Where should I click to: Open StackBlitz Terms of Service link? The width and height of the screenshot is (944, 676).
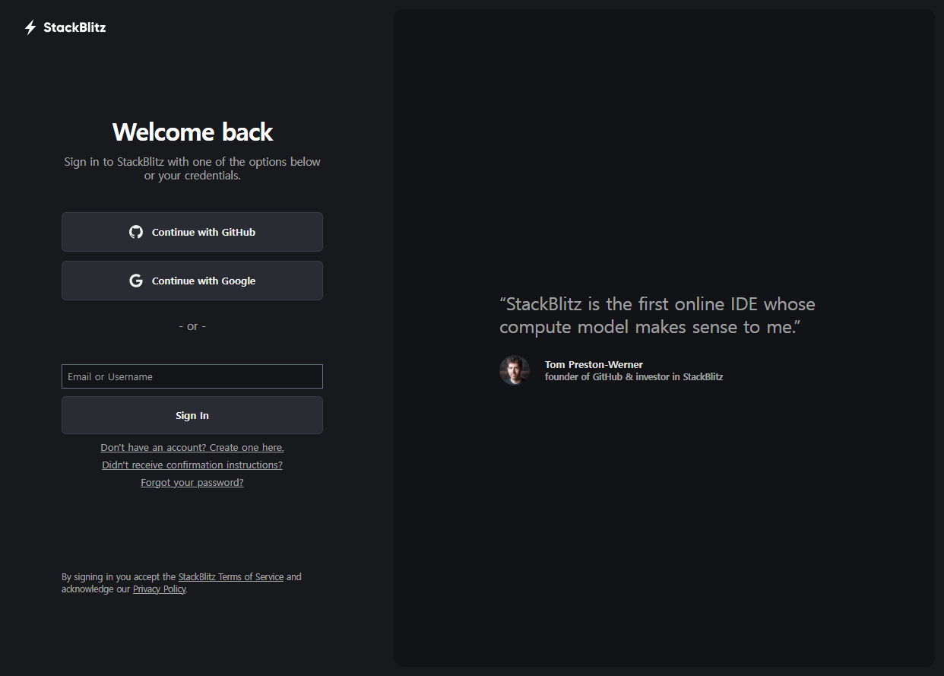(231, 577)
